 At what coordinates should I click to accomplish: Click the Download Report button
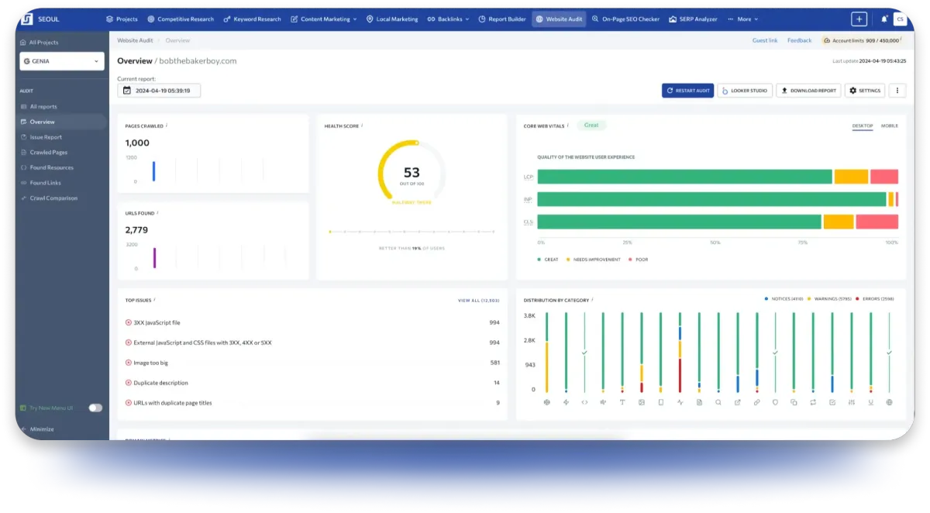(808, 91)
